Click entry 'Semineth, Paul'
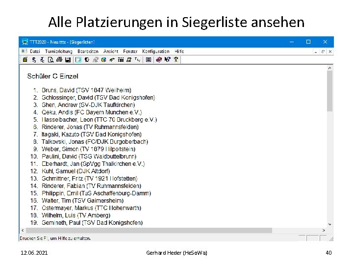Screen dimensions: 353x265 click(x=92, y=223)
